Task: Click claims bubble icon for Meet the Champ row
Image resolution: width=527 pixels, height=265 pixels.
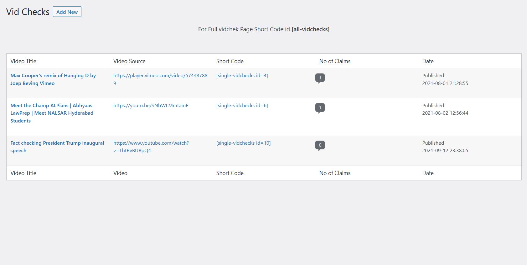Action: click(320, 108)
